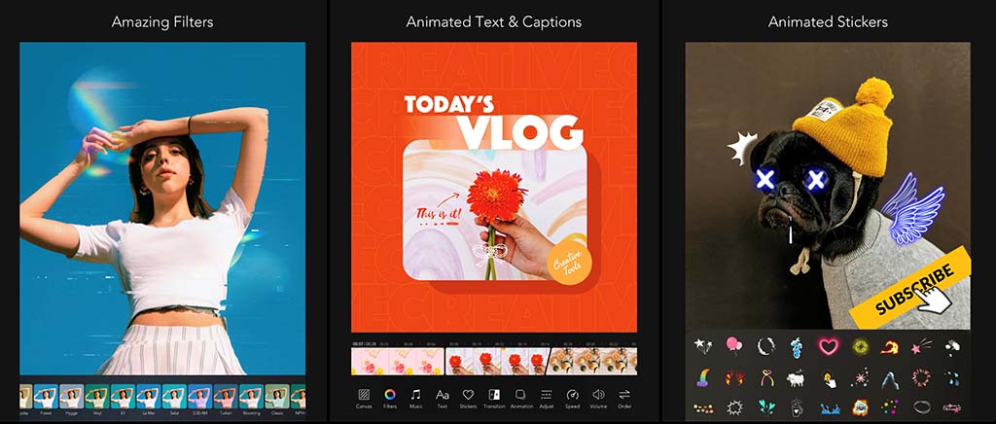
Task: Pick the tapping hand pointer sticker
Action: [x=829, y=379]
